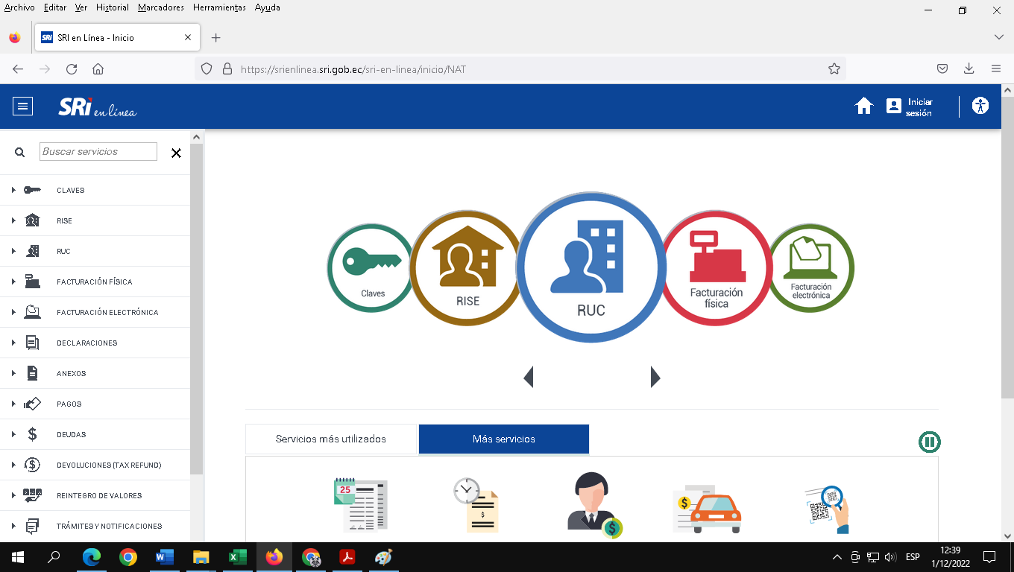
Task: Click the home icon in blue header
Action: 863,107
